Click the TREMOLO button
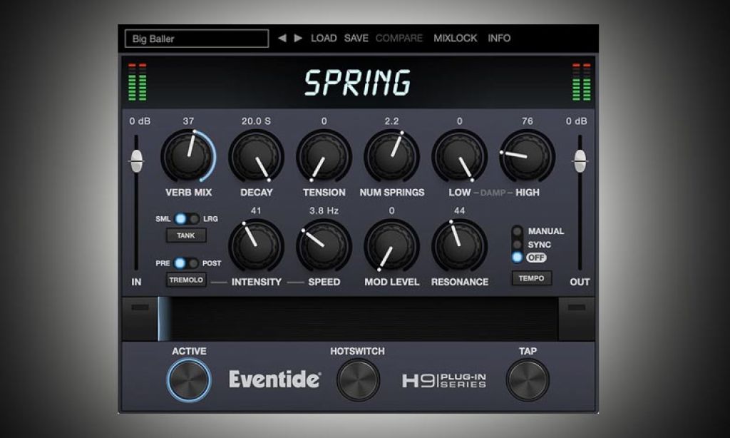730x438 pixels. [x=186, y=280]
